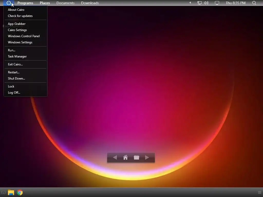Launch App Grabber
The width and height of the screenshot is (263, 197).
click(25, 24)
